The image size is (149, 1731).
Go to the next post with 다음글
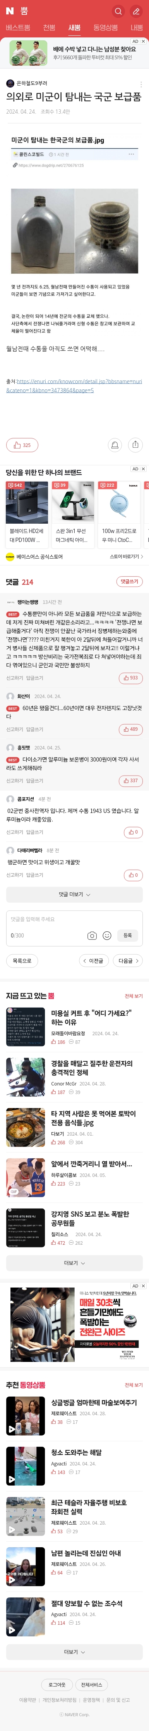128,961
